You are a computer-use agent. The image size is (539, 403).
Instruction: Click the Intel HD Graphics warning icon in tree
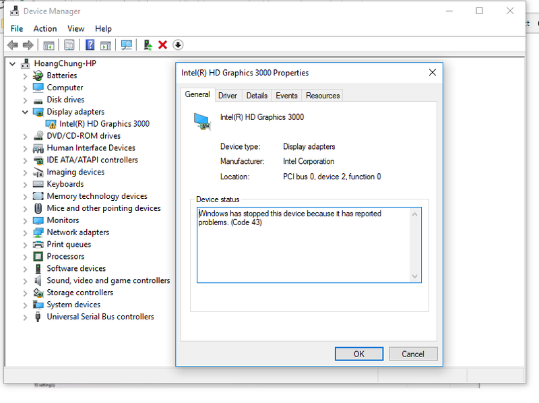pyautogui.click(x=51, y=124)
